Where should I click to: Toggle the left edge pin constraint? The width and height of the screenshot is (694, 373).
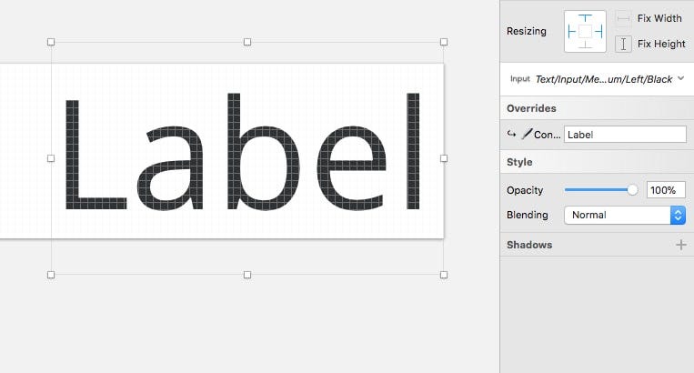(572, 32)
